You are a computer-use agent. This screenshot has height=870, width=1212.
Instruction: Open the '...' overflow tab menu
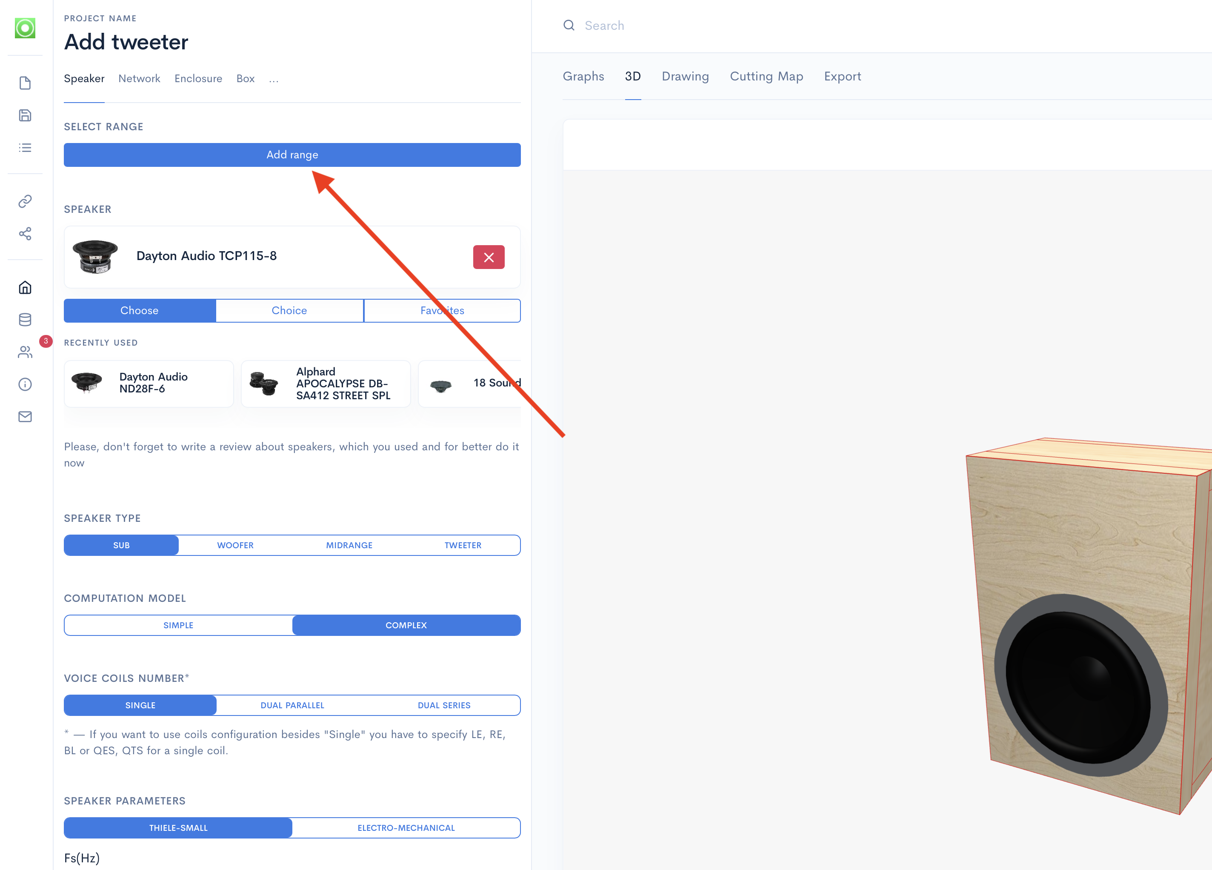point(274,79)
